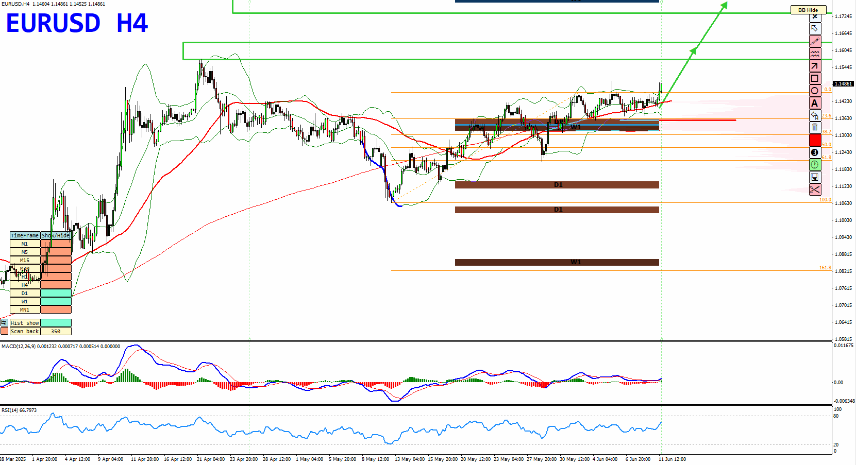Screen dimensions: 856x465
Task: Click the Scan back value field 350
Action: click(56, 331)
